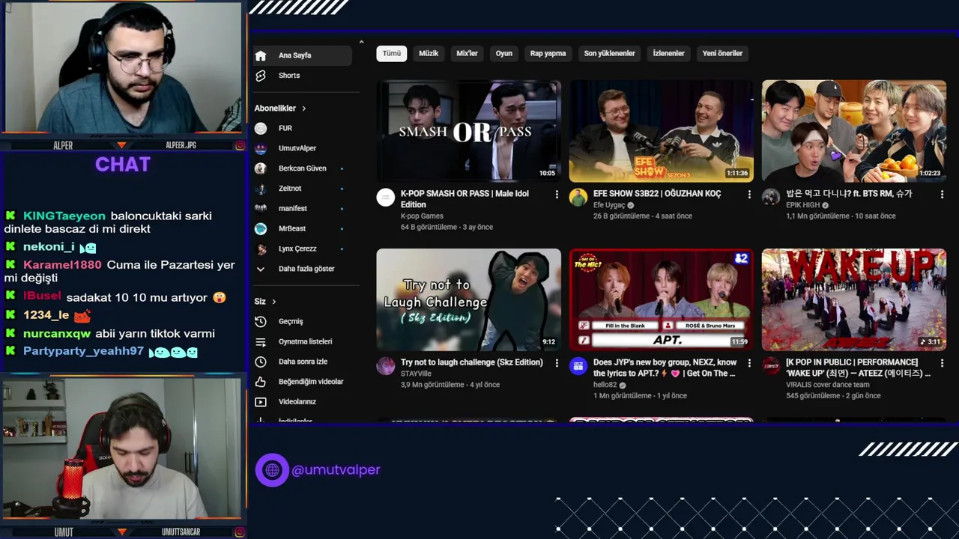Collapse the sidebar with the up arrow
The image size is (959, 539).
(361, 43)
